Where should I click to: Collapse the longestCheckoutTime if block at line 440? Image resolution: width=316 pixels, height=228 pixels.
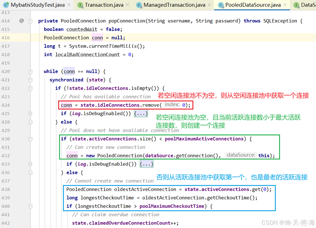pyautogui.click(x=30, y=206)
